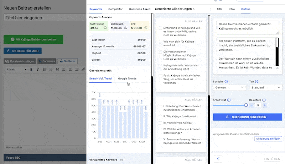Viewport: 285px width, 164px height.
Task: Click the 'Last Month' value 40500
Action: (141, 40)
